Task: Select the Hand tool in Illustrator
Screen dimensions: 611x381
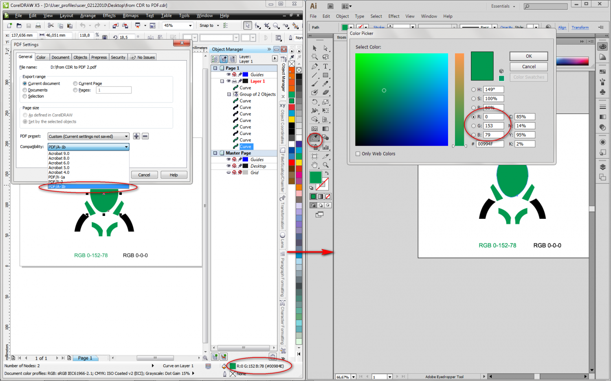Action: (x=314, y=165)
